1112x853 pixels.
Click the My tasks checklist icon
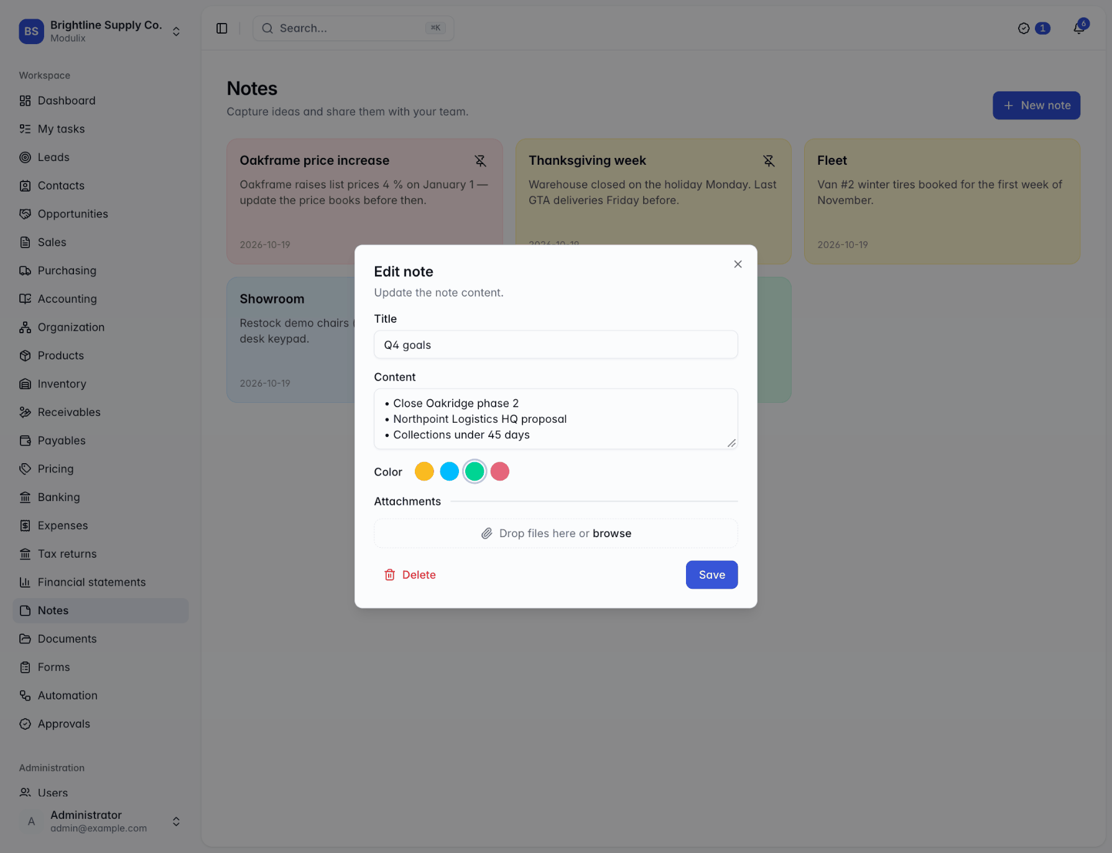click(25, 129)
